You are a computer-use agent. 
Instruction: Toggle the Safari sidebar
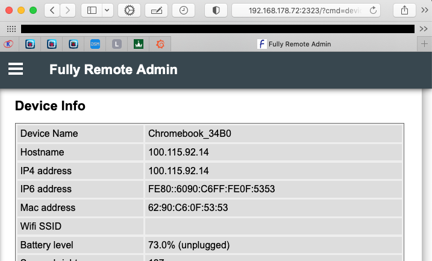pyautogui.click(x=92, y=10)
